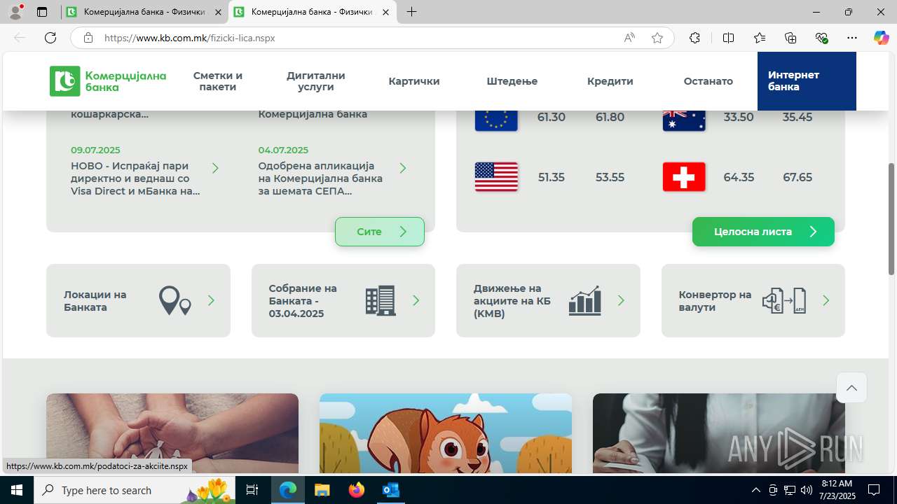
Task: Refresh the page in browser
Action: click(50, 38)
